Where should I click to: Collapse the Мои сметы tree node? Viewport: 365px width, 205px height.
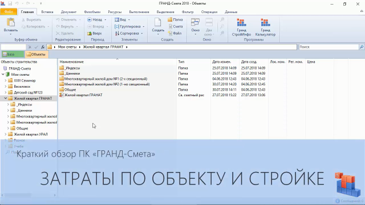click(3, 75)
